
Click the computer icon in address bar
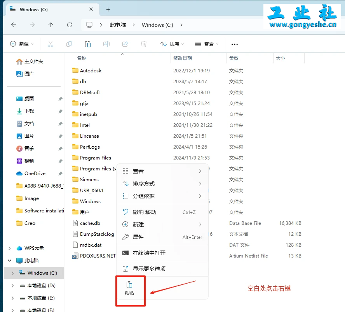click(x=89, y=25)
